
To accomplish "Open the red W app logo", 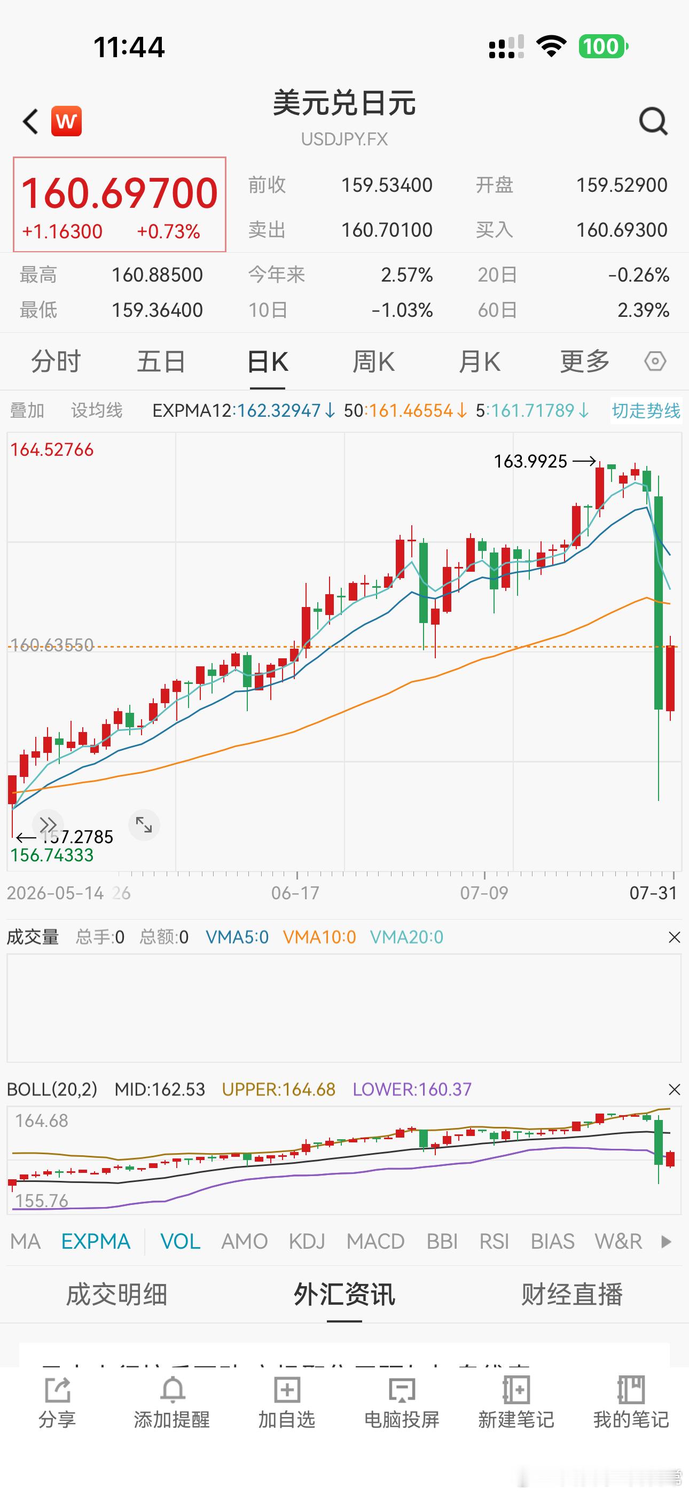I will click(66, 121).
